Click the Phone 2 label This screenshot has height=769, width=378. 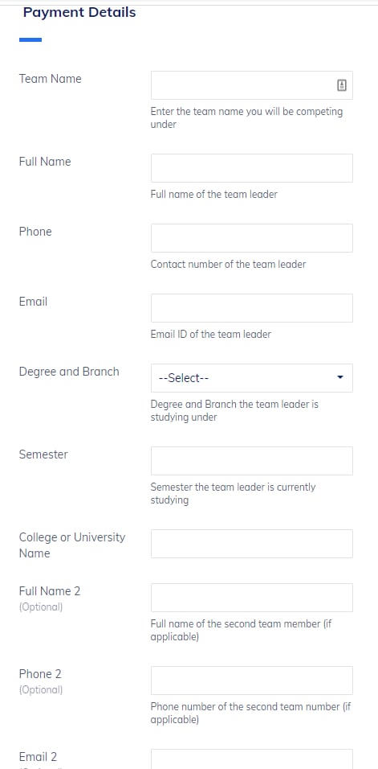coord(40,674)
